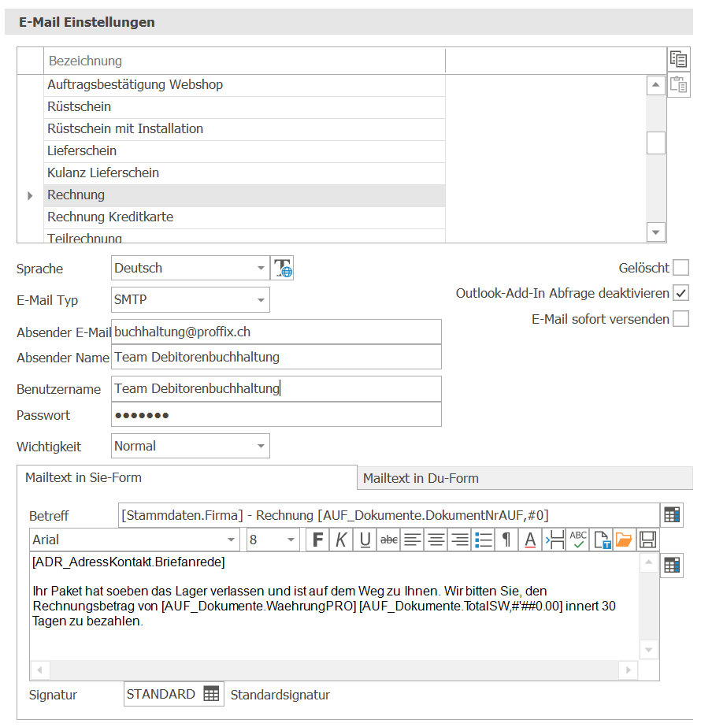Click the list scroll down arrow
Screen dimensions: 701x727
pyautogui.click(x=655, y=232)
